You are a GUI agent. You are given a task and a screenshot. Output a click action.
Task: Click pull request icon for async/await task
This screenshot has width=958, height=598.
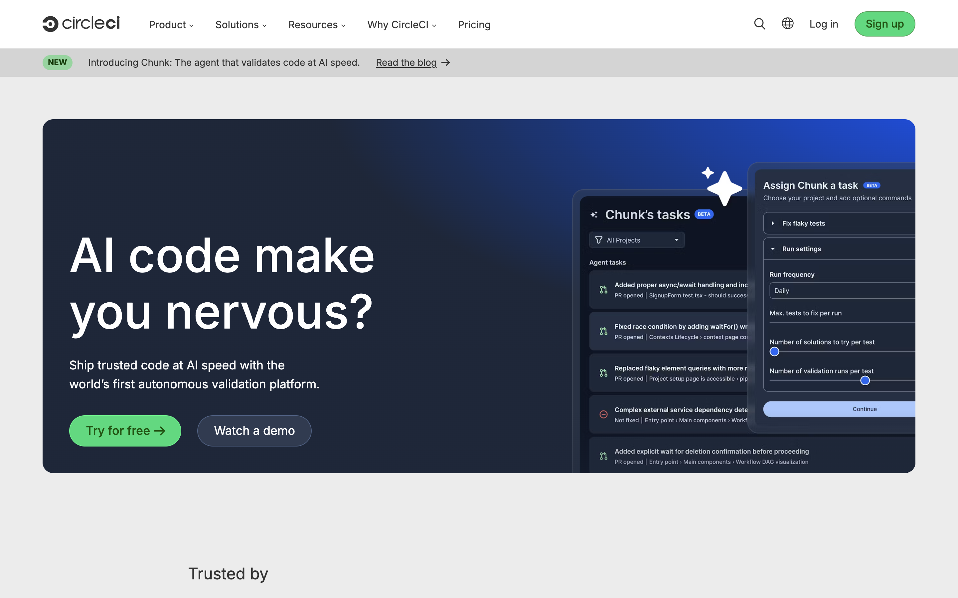coord(603,290)
